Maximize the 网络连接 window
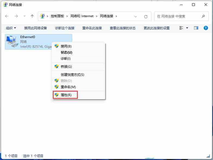Image resolution: width=213 pixels, height=160 pixels. coord(193,5)
